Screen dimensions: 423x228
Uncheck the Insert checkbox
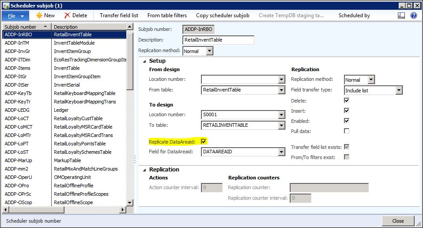[347, 110]
